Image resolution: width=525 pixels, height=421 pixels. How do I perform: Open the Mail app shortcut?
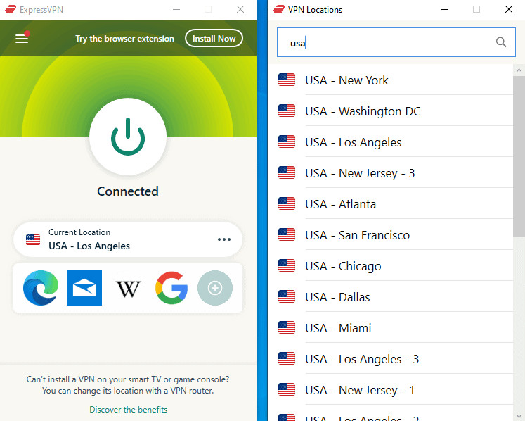(84, 288)
